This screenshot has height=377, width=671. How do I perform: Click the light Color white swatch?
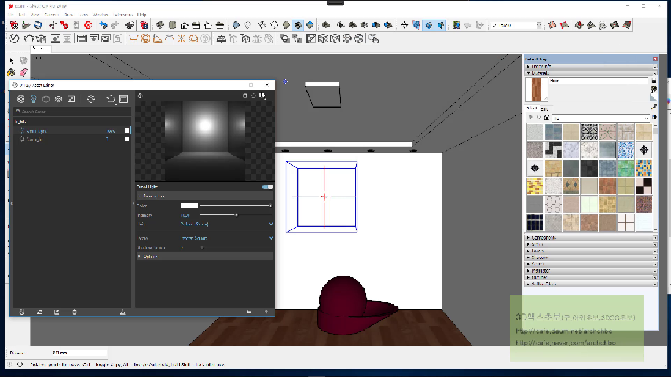point(189,206)
